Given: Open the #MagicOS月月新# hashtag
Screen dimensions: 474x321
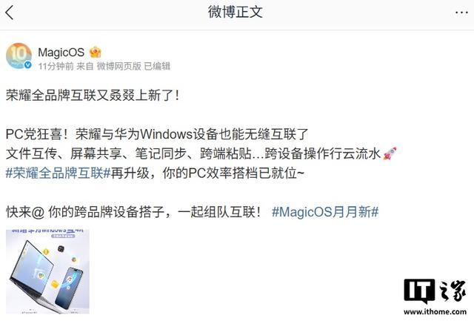Looking at the screenshot, I should [x=325, y=212].
